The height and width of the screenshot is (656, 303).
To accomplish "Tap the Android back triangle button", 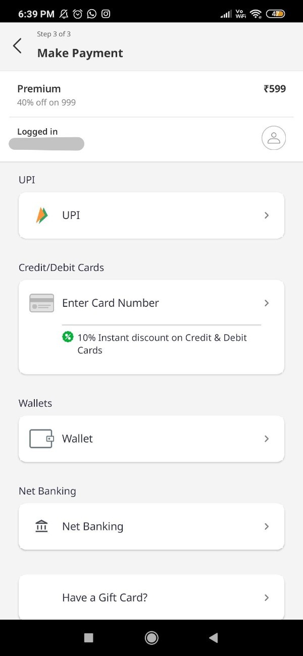I will point(213,638).
